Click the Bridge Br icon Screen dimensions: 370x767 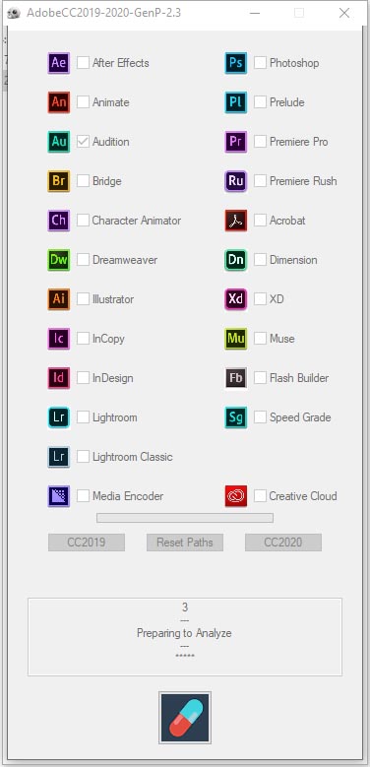pyautogui.click(x=59, y=181)
